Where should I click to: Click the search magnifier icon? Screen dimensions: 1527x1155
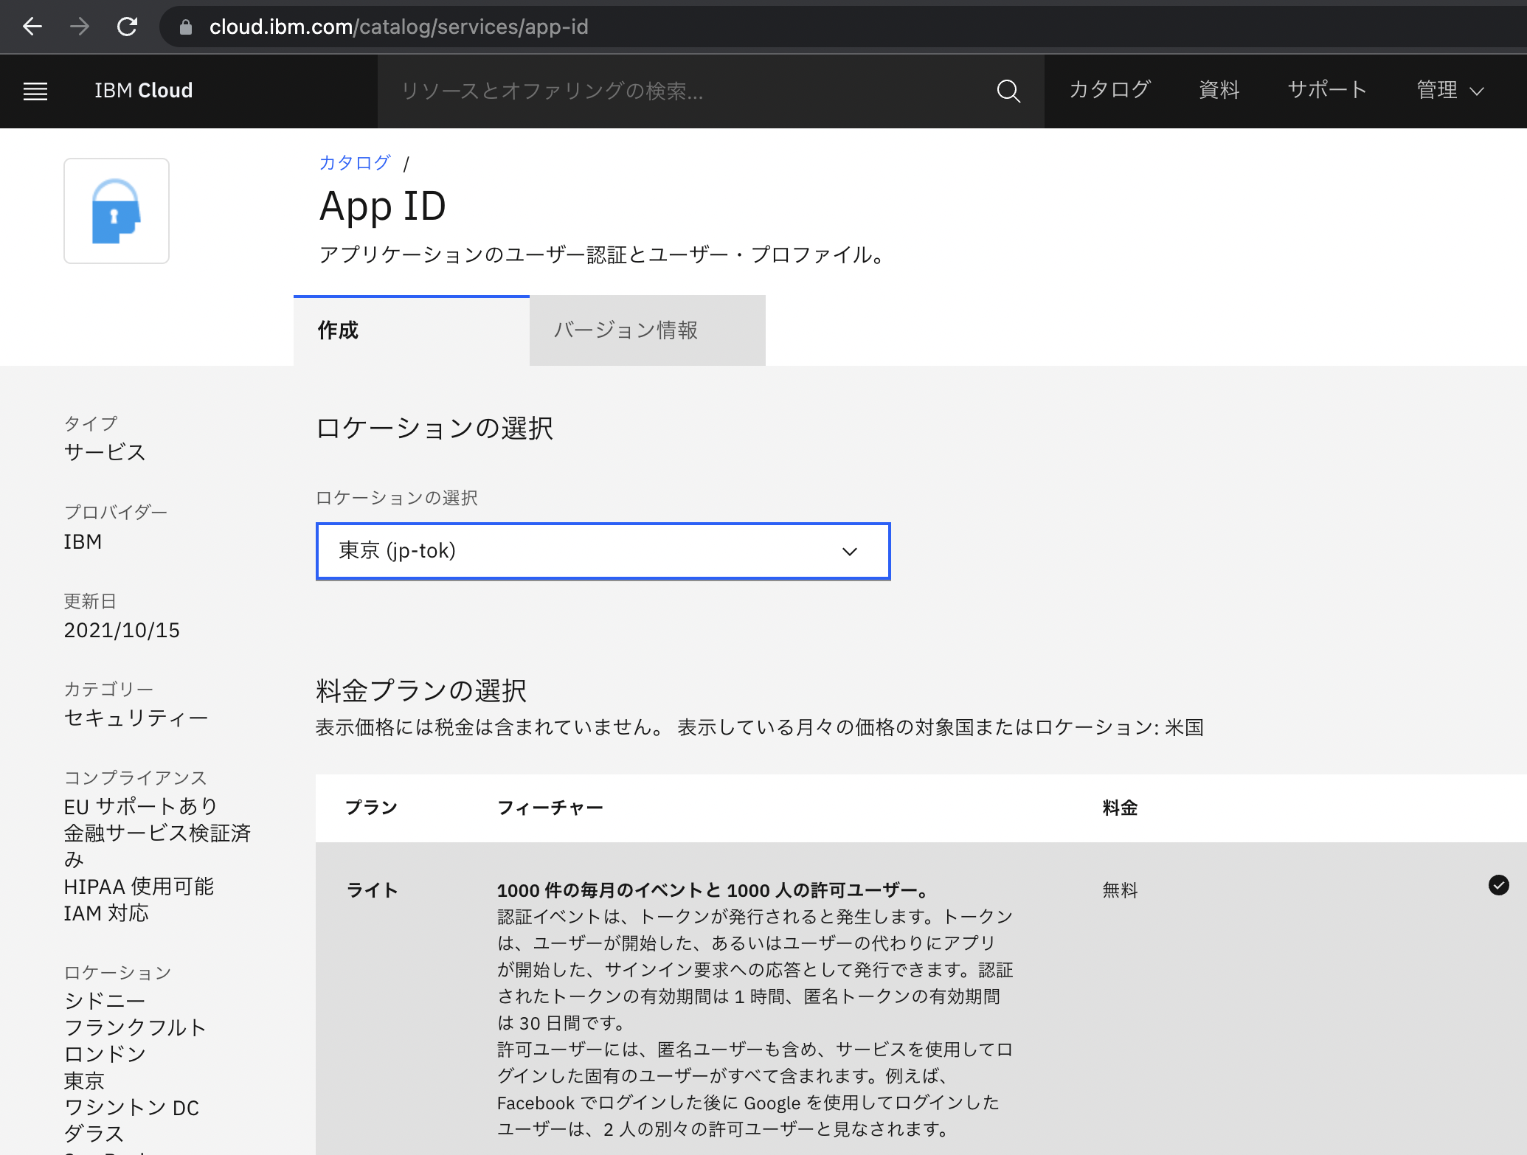[x=1008, y=91]
